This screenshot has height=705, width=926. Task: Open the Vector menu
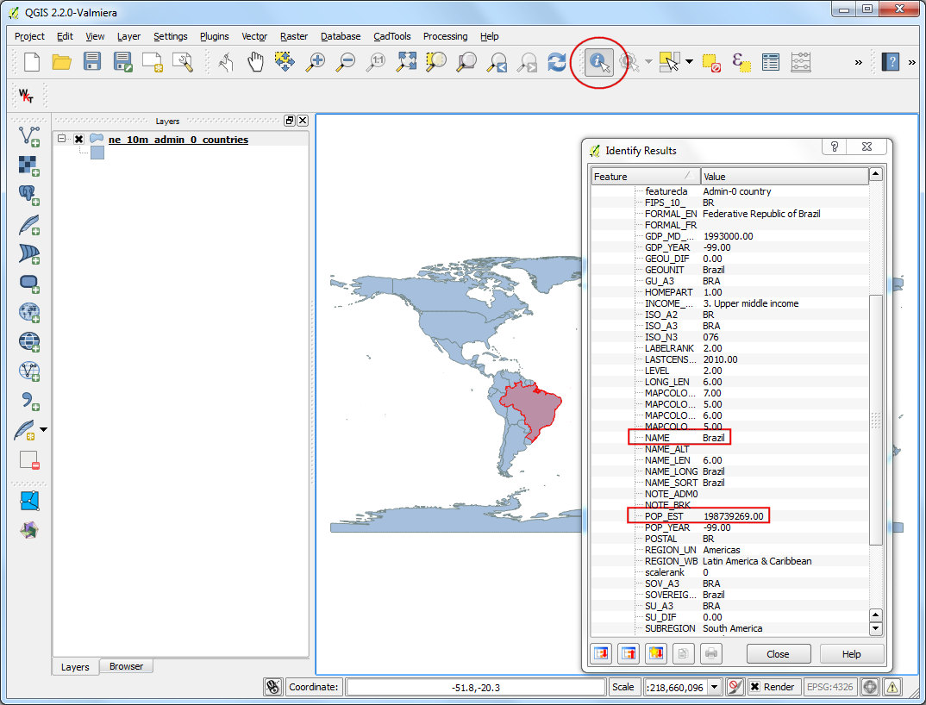pos(253,36)
